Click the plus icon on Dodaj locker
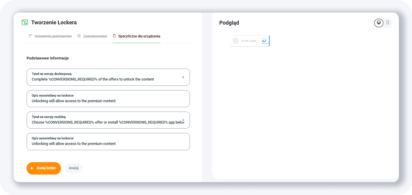The height and width of the screenshot is (195, 412). tap(32, 168)
